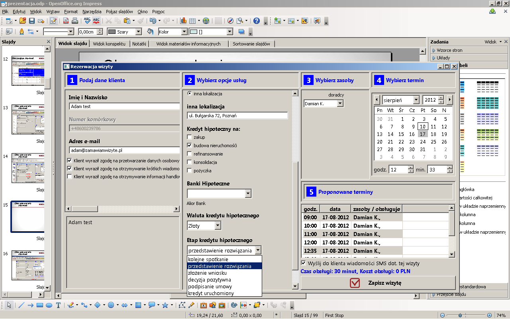Check the 'pożyczka' checkbox
The width and height of the screenshot is (510, 319).
pos(189,171)
